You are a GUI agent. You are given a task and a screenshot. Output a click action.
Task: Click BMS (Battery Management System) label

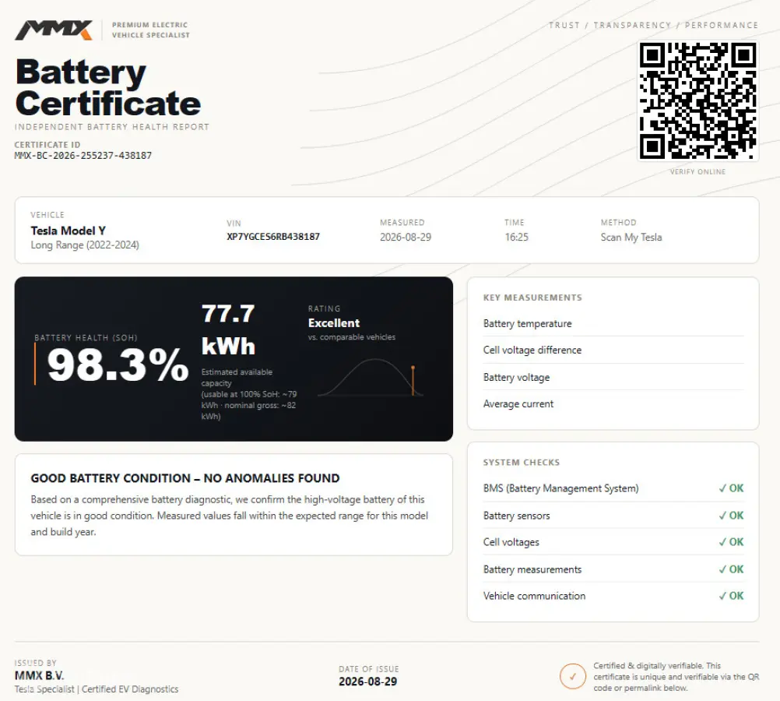(x=560, y=488)
